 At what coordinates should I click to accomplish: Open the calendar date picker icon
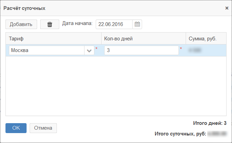click(137, 24)
